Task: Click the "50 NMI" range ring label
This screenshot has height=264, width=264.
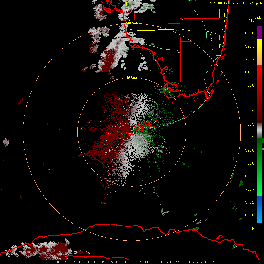Action: [132, 77]
